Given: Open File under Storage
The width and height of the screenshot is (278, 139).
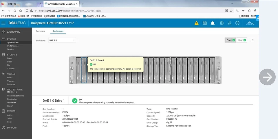Looking at the screenshot, I should coord(9,65).
